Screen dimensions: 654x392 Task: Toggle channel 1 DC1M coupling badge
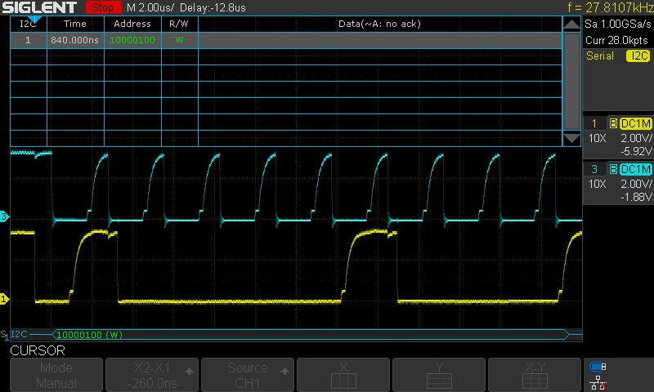[x=636, y=123]
